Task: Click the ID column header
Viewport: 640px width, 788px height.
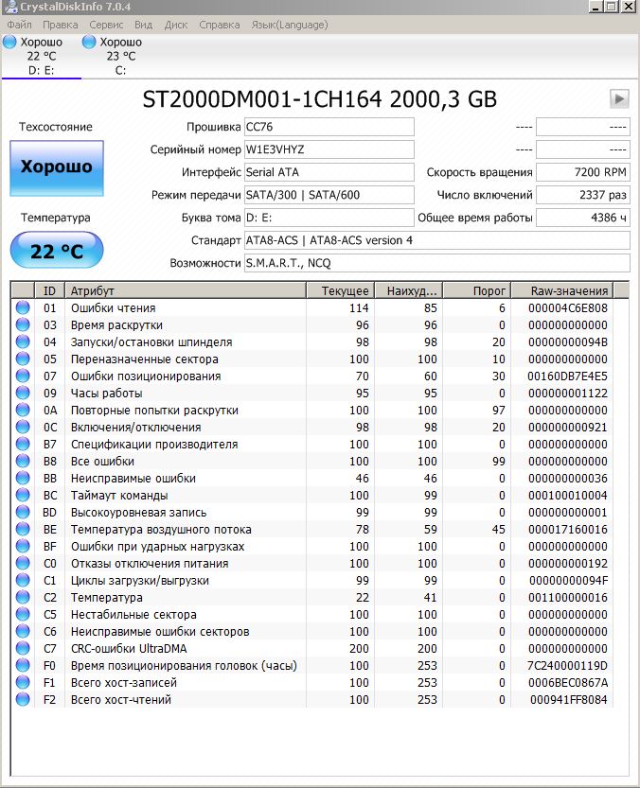Action: 49,290
